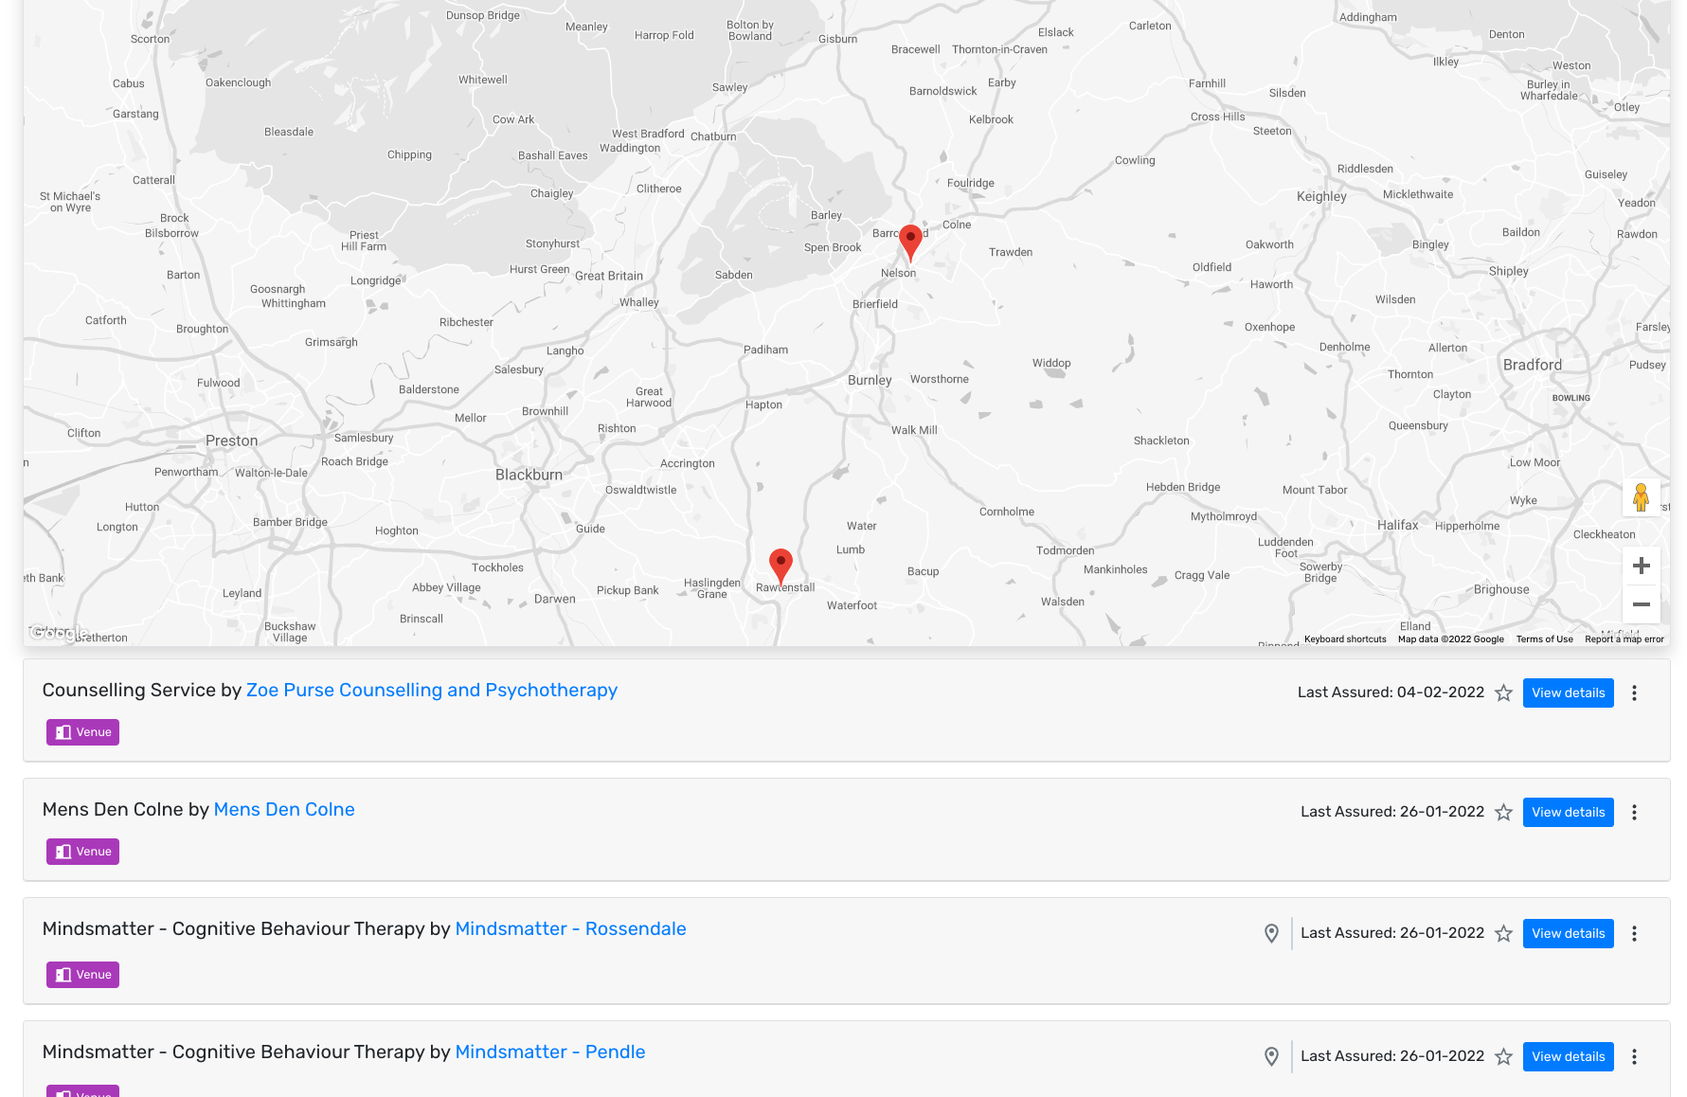Click Report a map error link
The width and height of the screenshot is (1687, 1097).
click(x=1624, y=639)
